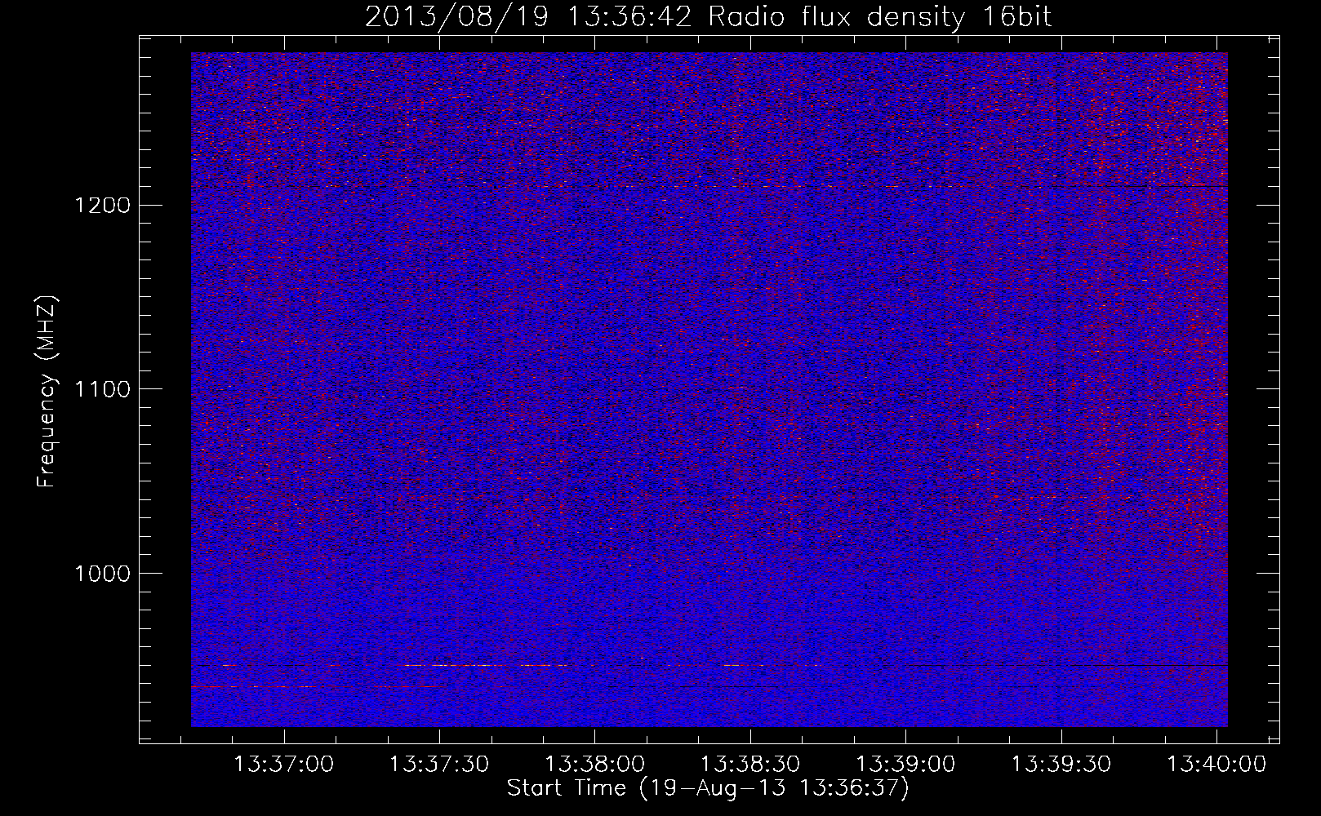1321x816 pixels.
Task: Click the 13:39:00 time axis label
Action: (x=905, y=765)
